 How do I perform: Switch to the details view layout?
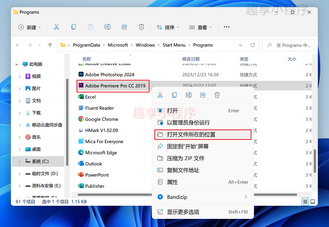coord(305,202)
